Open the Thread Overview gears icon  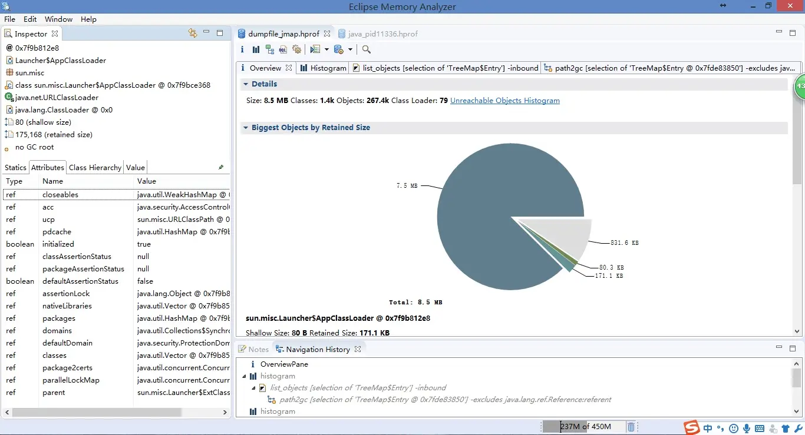[x=297, y=49]
